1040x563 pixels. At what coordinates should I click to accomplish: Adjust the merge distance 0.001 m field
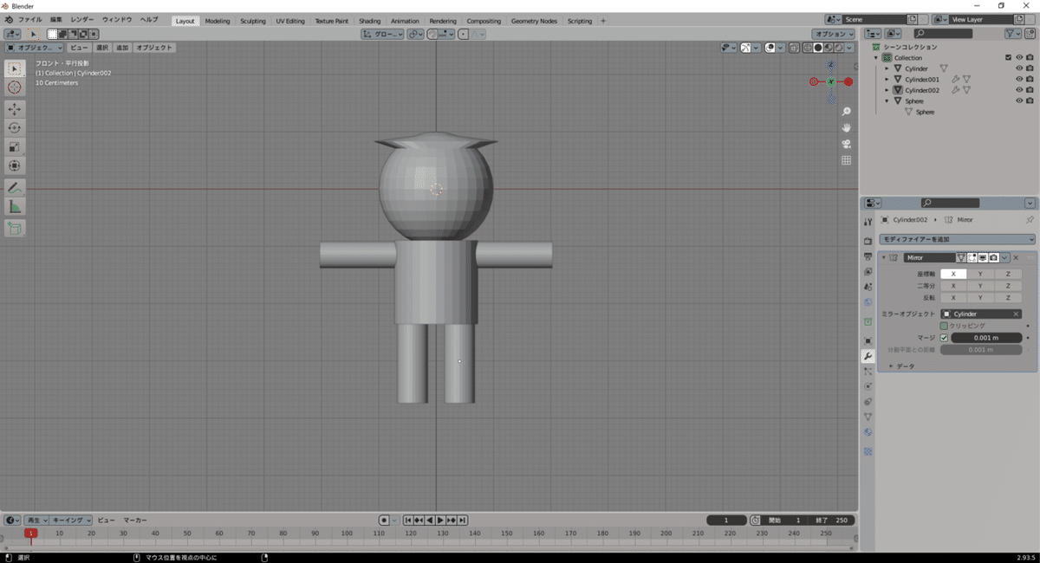coord(986,338)
